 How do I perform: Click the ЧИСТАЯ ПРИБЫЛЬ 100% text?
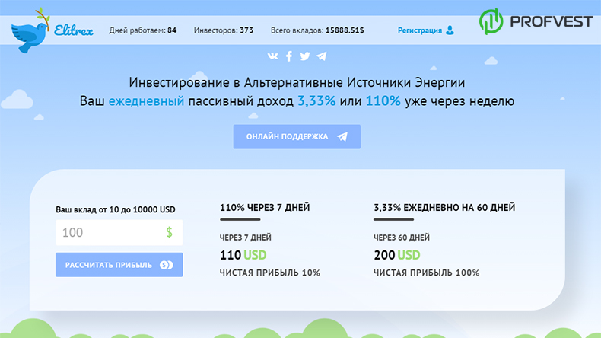(426, 273)
